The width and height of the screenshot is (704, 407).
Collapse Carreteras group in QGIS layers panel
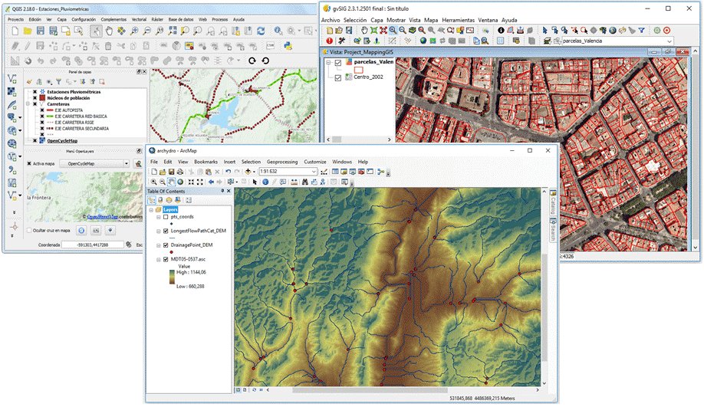pyautogui.click(x=28, y=104)
